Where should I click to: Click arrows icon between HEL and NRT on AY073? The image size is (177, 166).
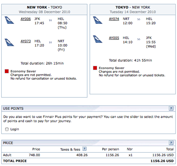pyautogui.click(x=50, y=42)
